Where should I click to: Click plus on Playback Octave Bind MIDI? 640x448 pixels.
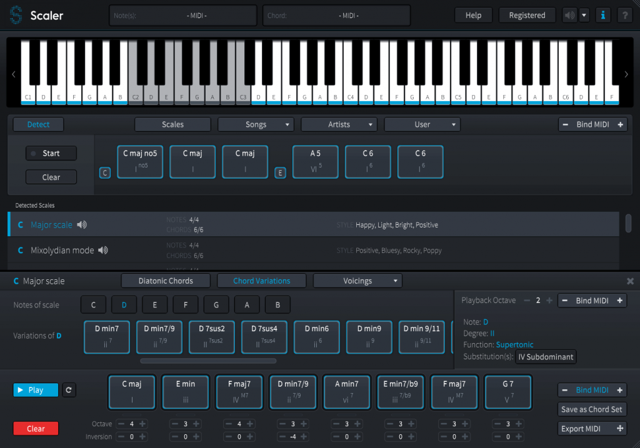(619, 301)
